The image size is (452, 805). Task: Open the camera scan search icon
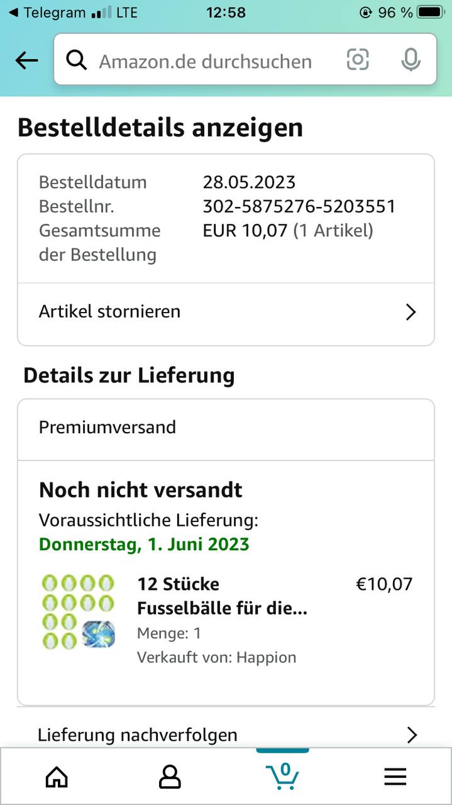[x=358, y=60]
